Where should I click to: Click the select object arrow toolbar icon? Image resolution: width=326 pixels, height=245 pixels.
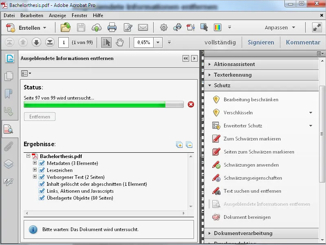point(204,27)
